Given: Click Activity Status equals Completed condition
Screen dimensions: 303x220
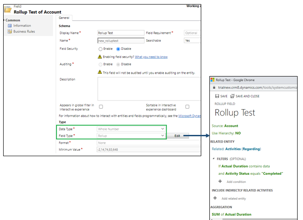Looking at the screenshot, I should [x=251, y=173].
